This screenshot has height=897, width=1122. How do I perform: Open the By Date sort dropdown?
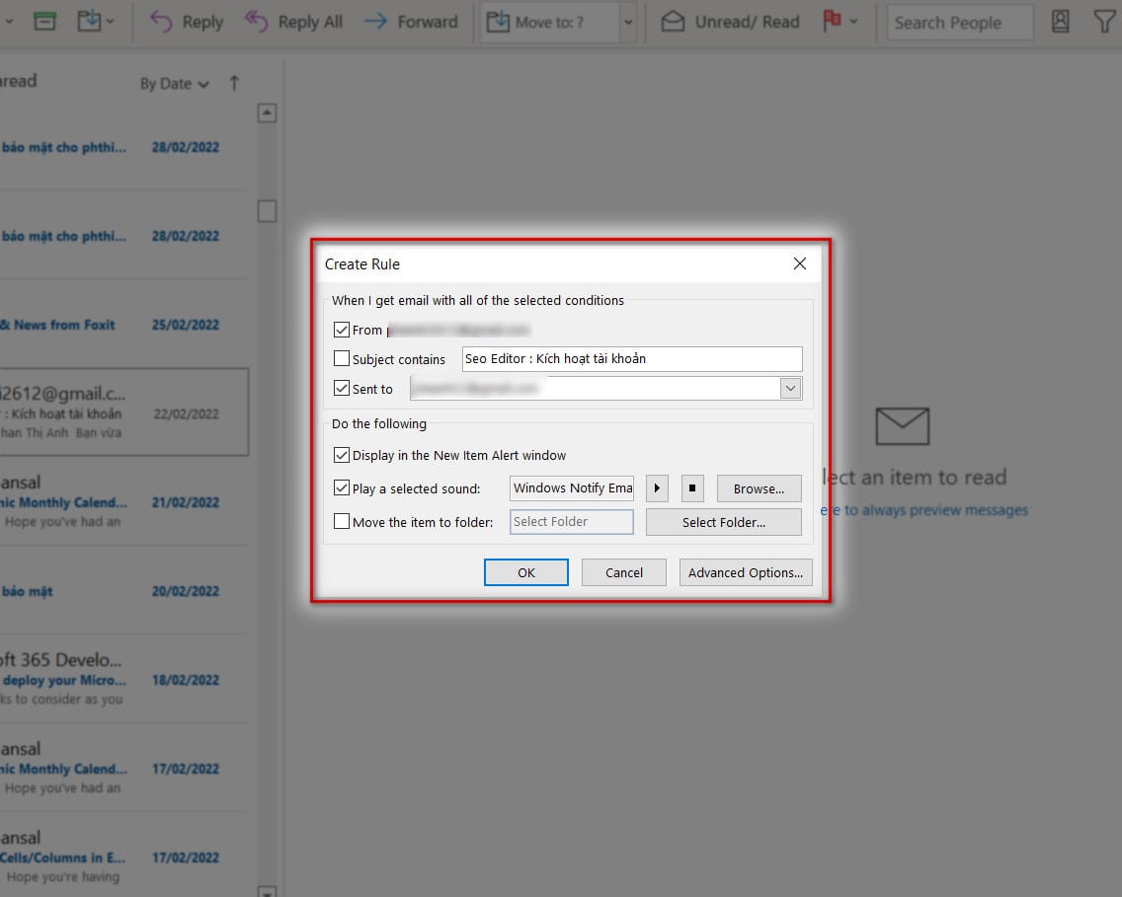pos(174,84)
